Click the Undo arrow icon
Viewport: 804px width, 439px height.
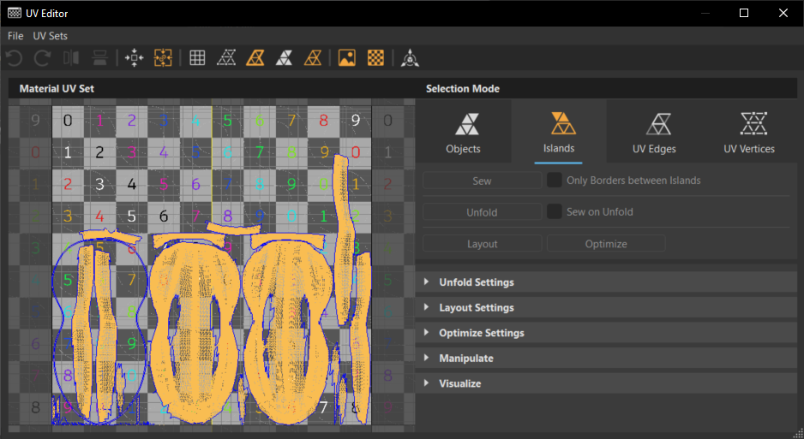pos(15,58)
